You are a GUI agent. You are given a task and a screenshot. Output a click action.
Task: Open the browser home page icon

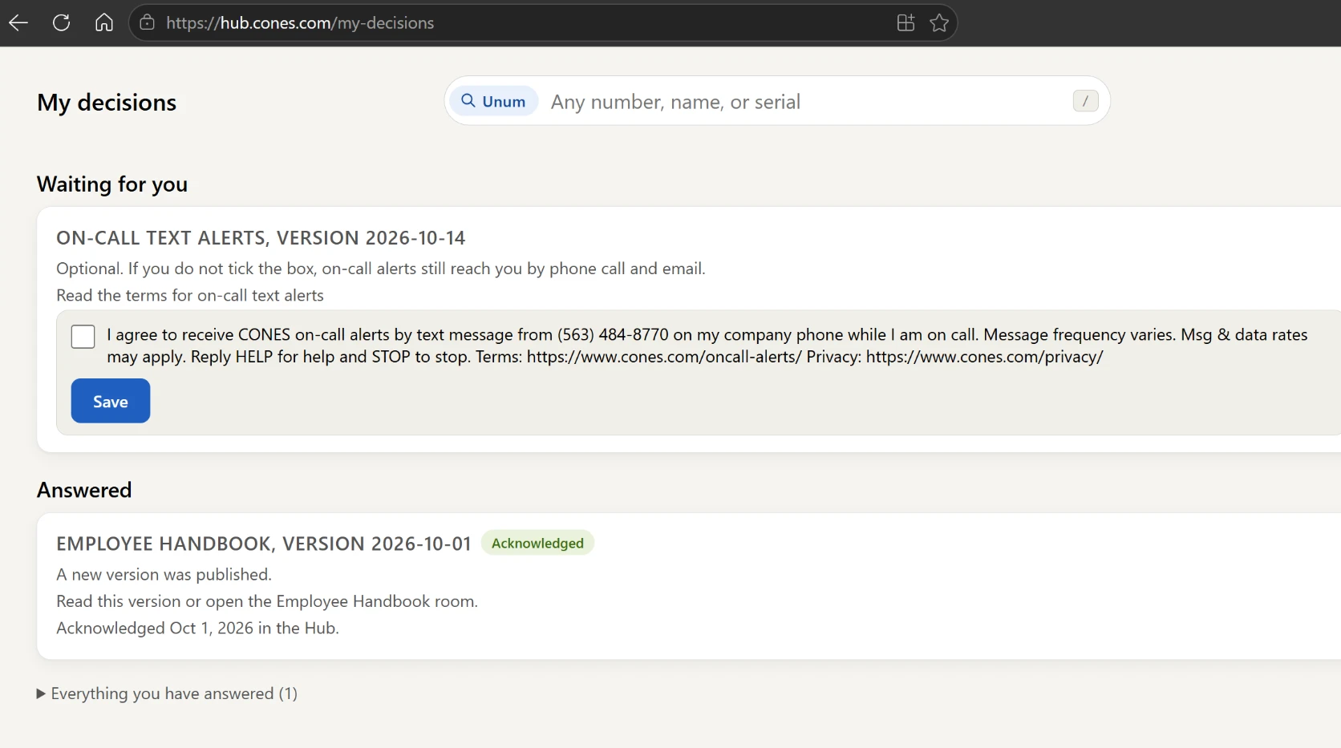tap(104, 22)
